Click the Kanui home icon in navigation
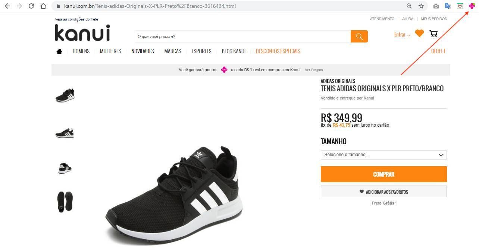This screenshot has height=250, width=479. coord(59,51)
